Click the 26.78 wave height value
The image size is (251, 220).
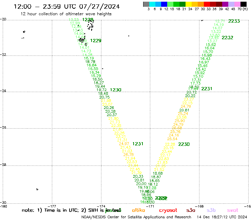129,155
